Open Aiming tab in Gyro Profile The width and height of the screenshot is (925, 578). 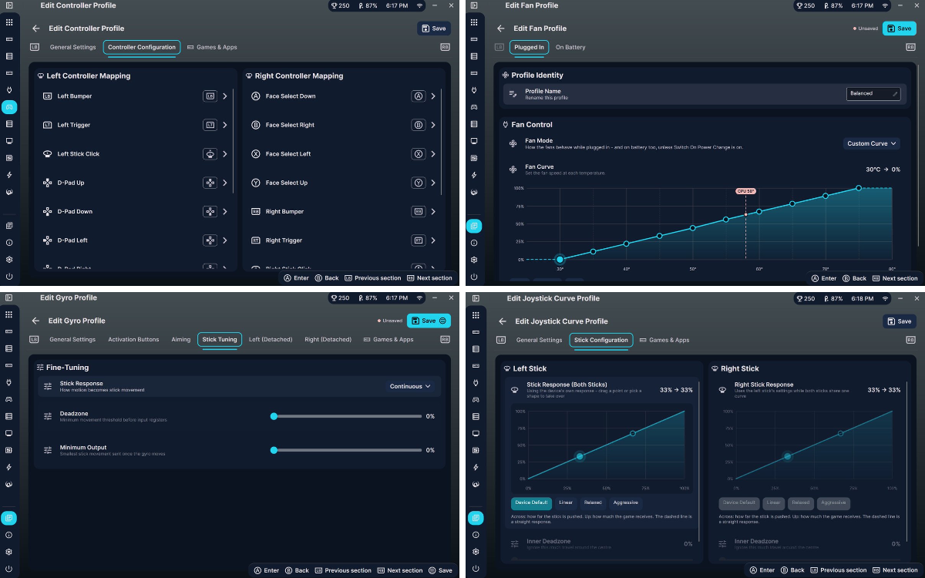pos(181,339)
